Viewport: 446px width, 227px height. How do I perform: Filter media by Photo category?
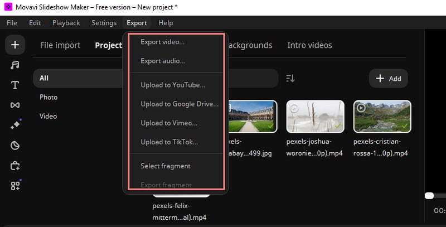click(x=49, y=97)
